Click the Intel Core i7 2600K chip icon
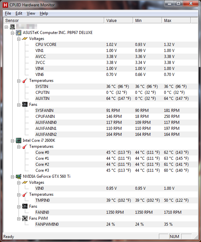The image size is (201, 242). pos(19,140)
